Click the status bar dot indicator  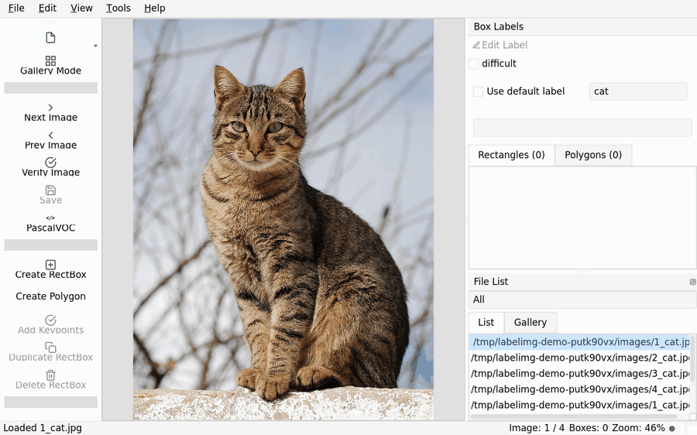point(672,428)
